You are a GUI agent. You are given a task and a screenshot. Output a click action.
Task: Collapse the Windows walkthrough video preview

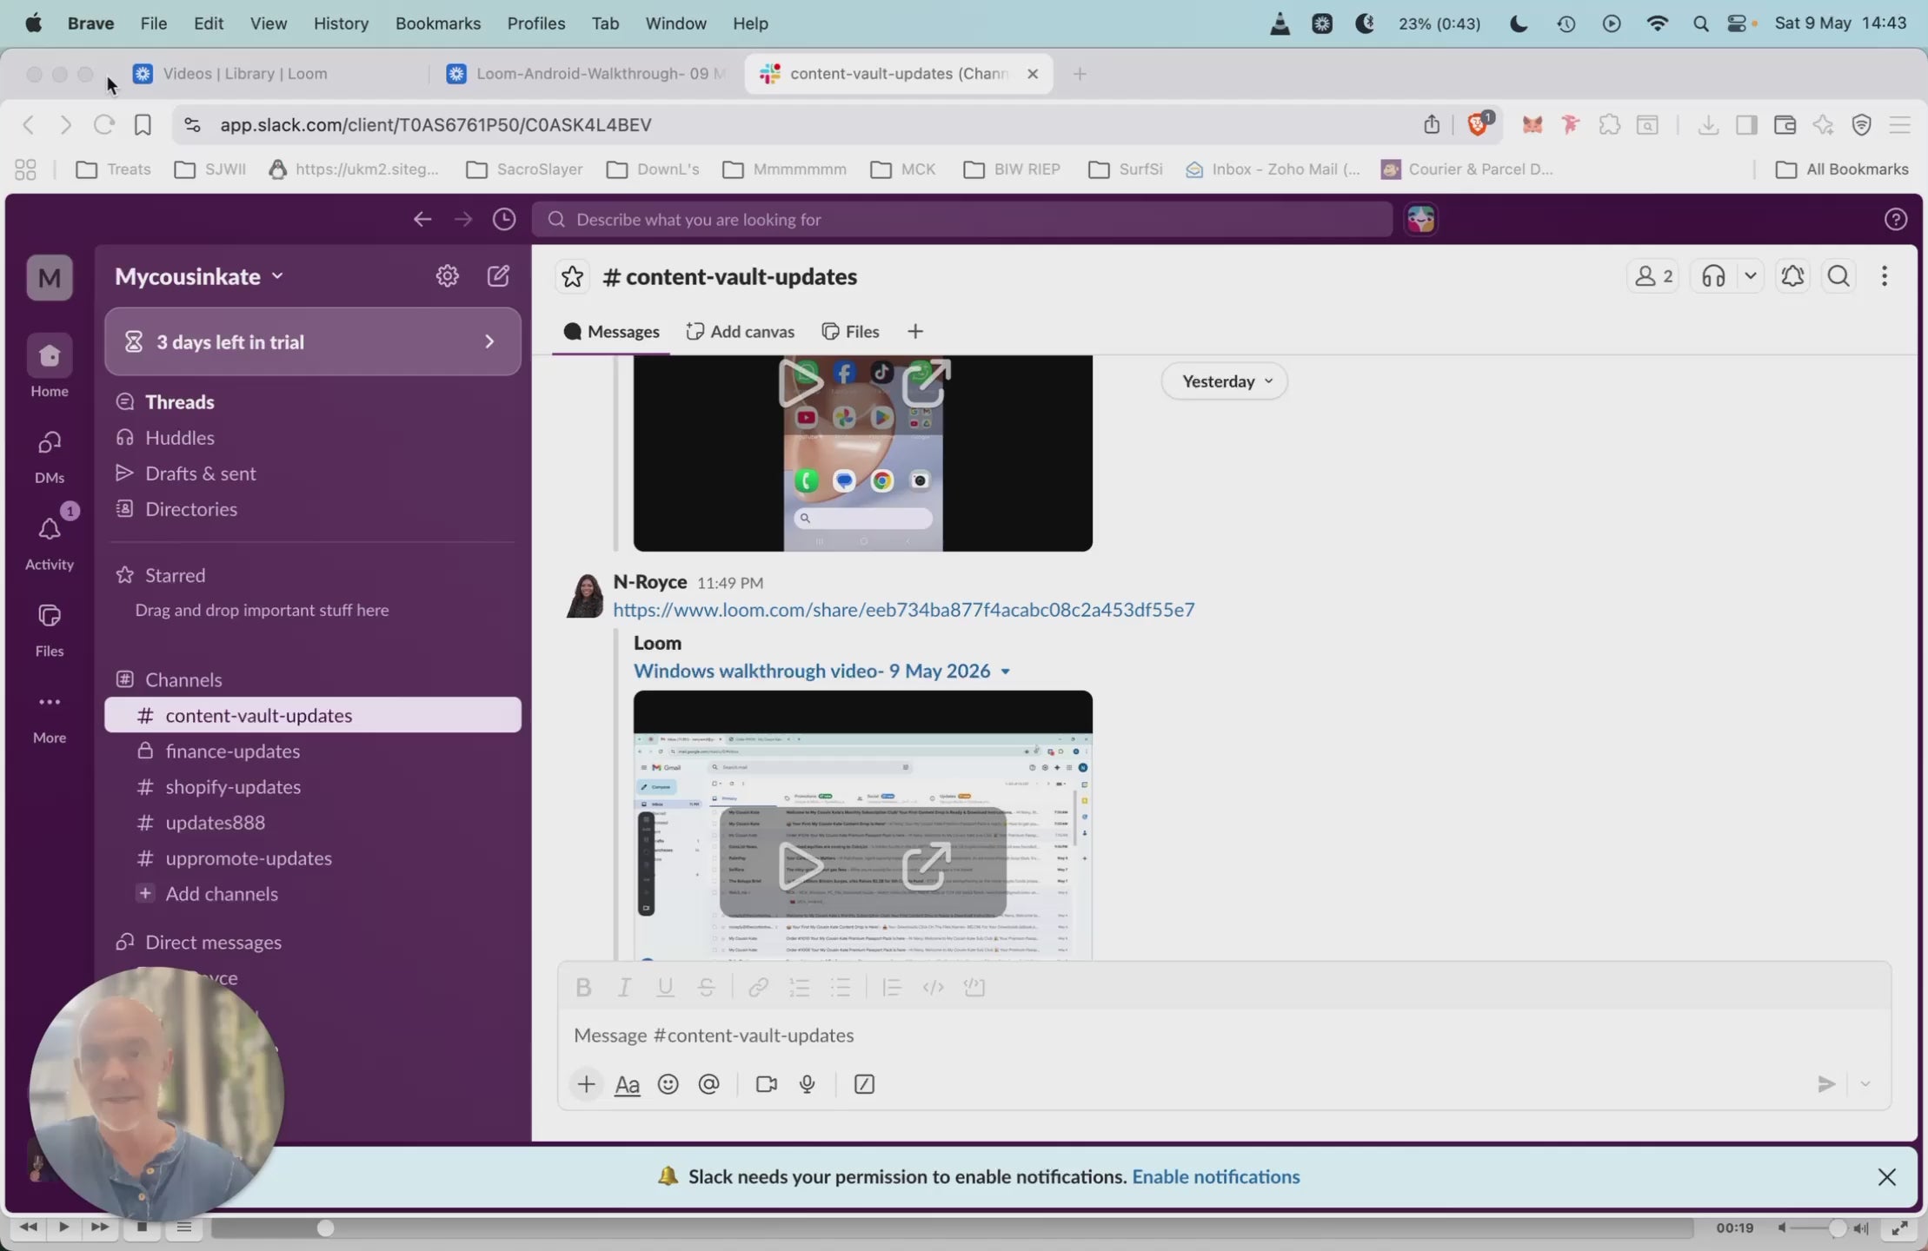click(1006, 672)
